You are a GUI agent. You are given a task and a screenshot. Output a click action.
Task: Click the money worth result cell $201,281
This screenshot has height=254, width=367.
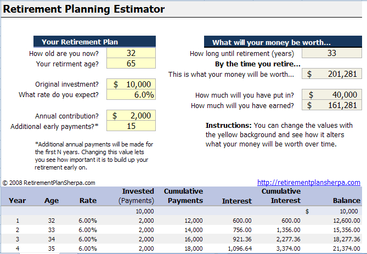coord(332,74)
